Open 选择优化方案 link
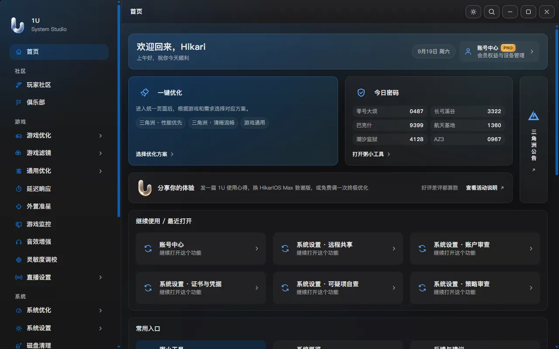559x349 pixels. click(x=155, y=154)
